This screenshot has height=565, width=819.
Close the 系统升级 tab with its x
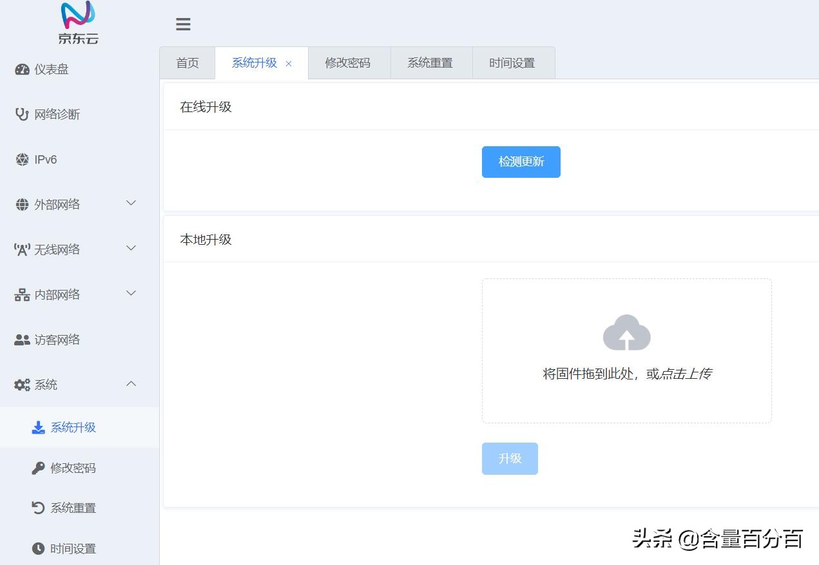(289, 64)
